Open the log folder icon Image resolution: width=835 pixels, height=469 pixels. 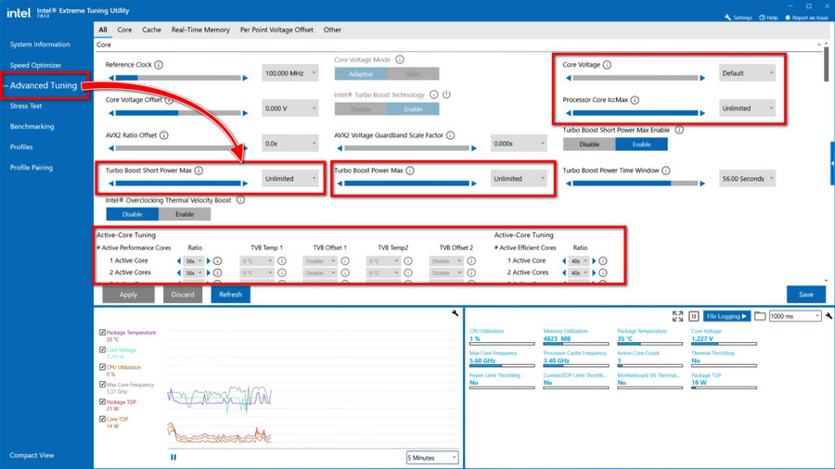pos(760,316)
